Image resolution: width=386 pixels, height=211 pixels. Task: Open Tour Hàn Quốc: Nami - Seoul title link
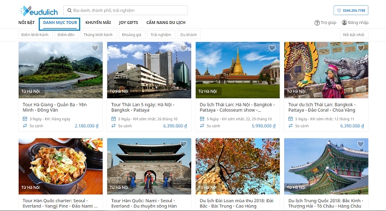(x=144, y=203)
